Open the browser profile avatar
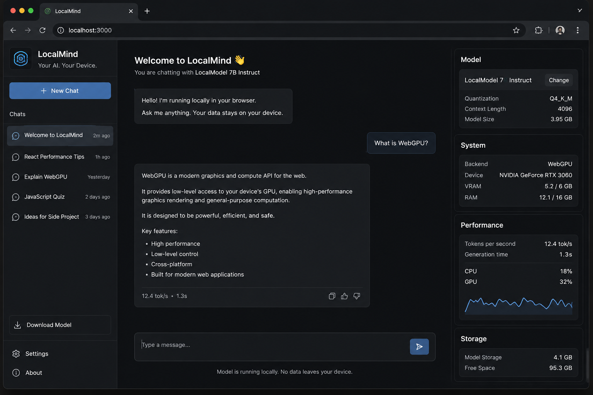The height and width of the screenshot is (395, 593). [x=560, y=30]
